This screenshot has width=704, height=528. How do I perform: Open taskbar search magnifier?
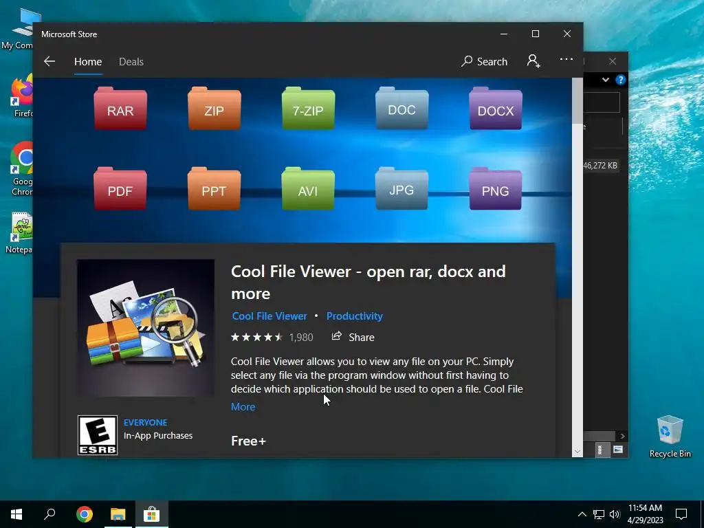click(49, 514)
